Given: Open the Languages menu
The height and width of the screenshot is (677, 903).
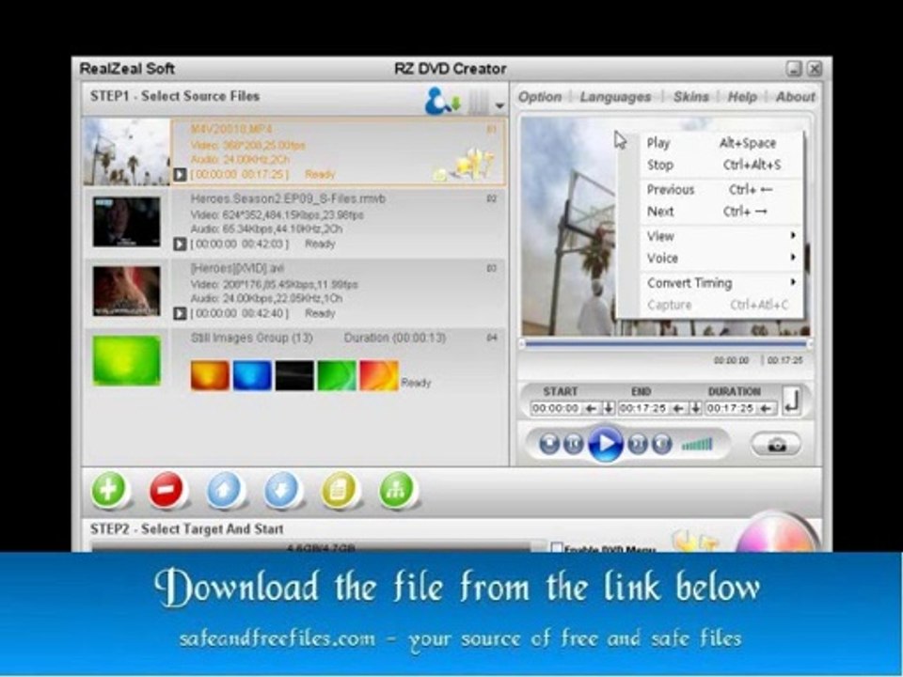Looking at the screenshot, I should (x=615, y=97).
